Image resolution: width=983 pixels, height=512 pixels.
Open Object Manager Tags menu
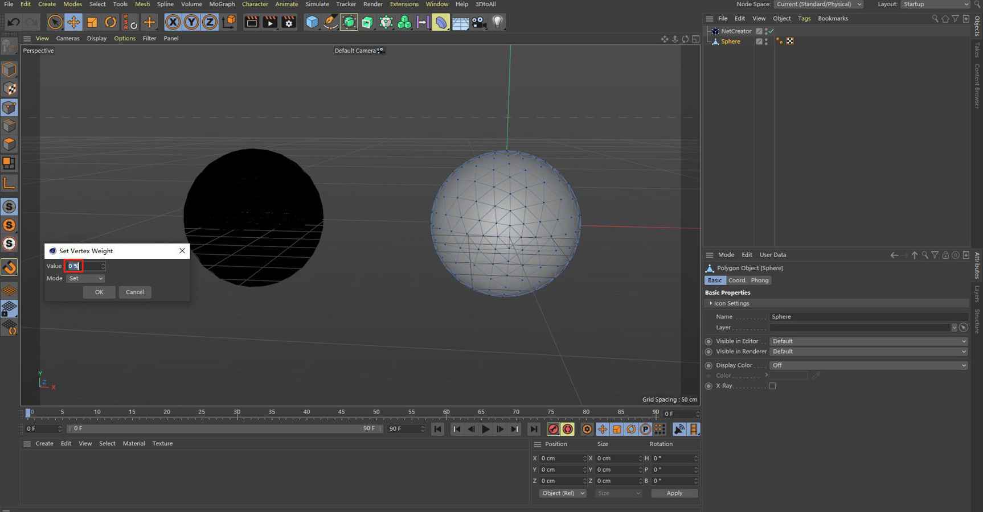pos(804,18)
